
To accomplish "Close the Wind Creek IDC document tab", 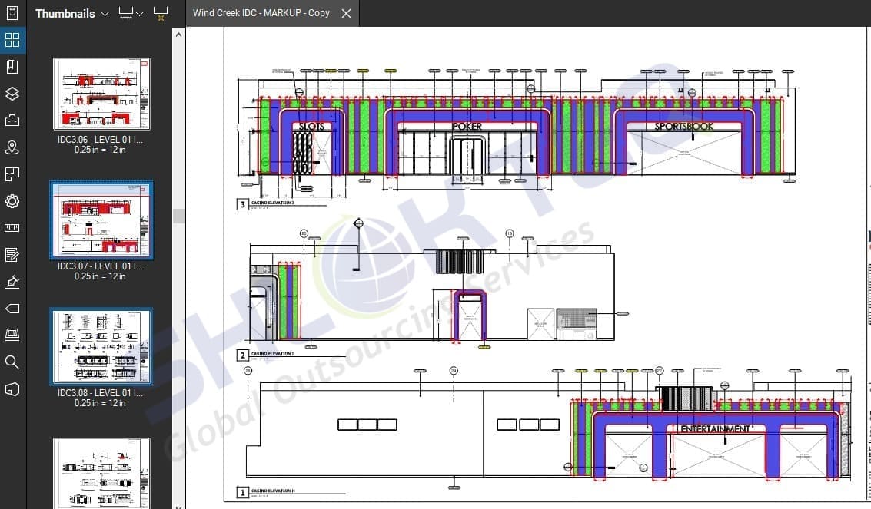I will click(346, 13).
